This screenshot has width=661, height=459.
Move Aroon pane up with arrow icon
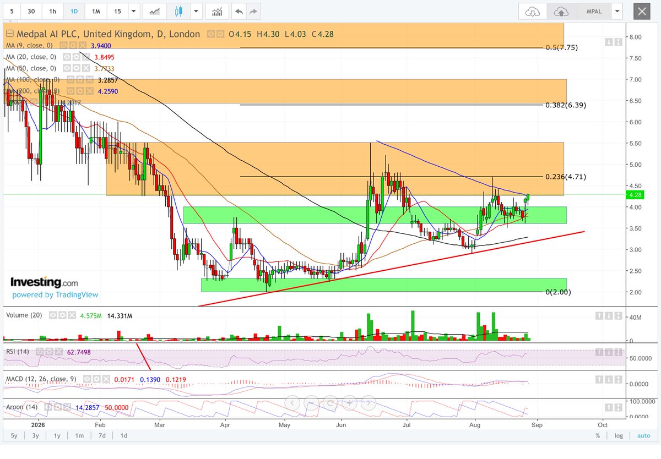pos(609,406)
